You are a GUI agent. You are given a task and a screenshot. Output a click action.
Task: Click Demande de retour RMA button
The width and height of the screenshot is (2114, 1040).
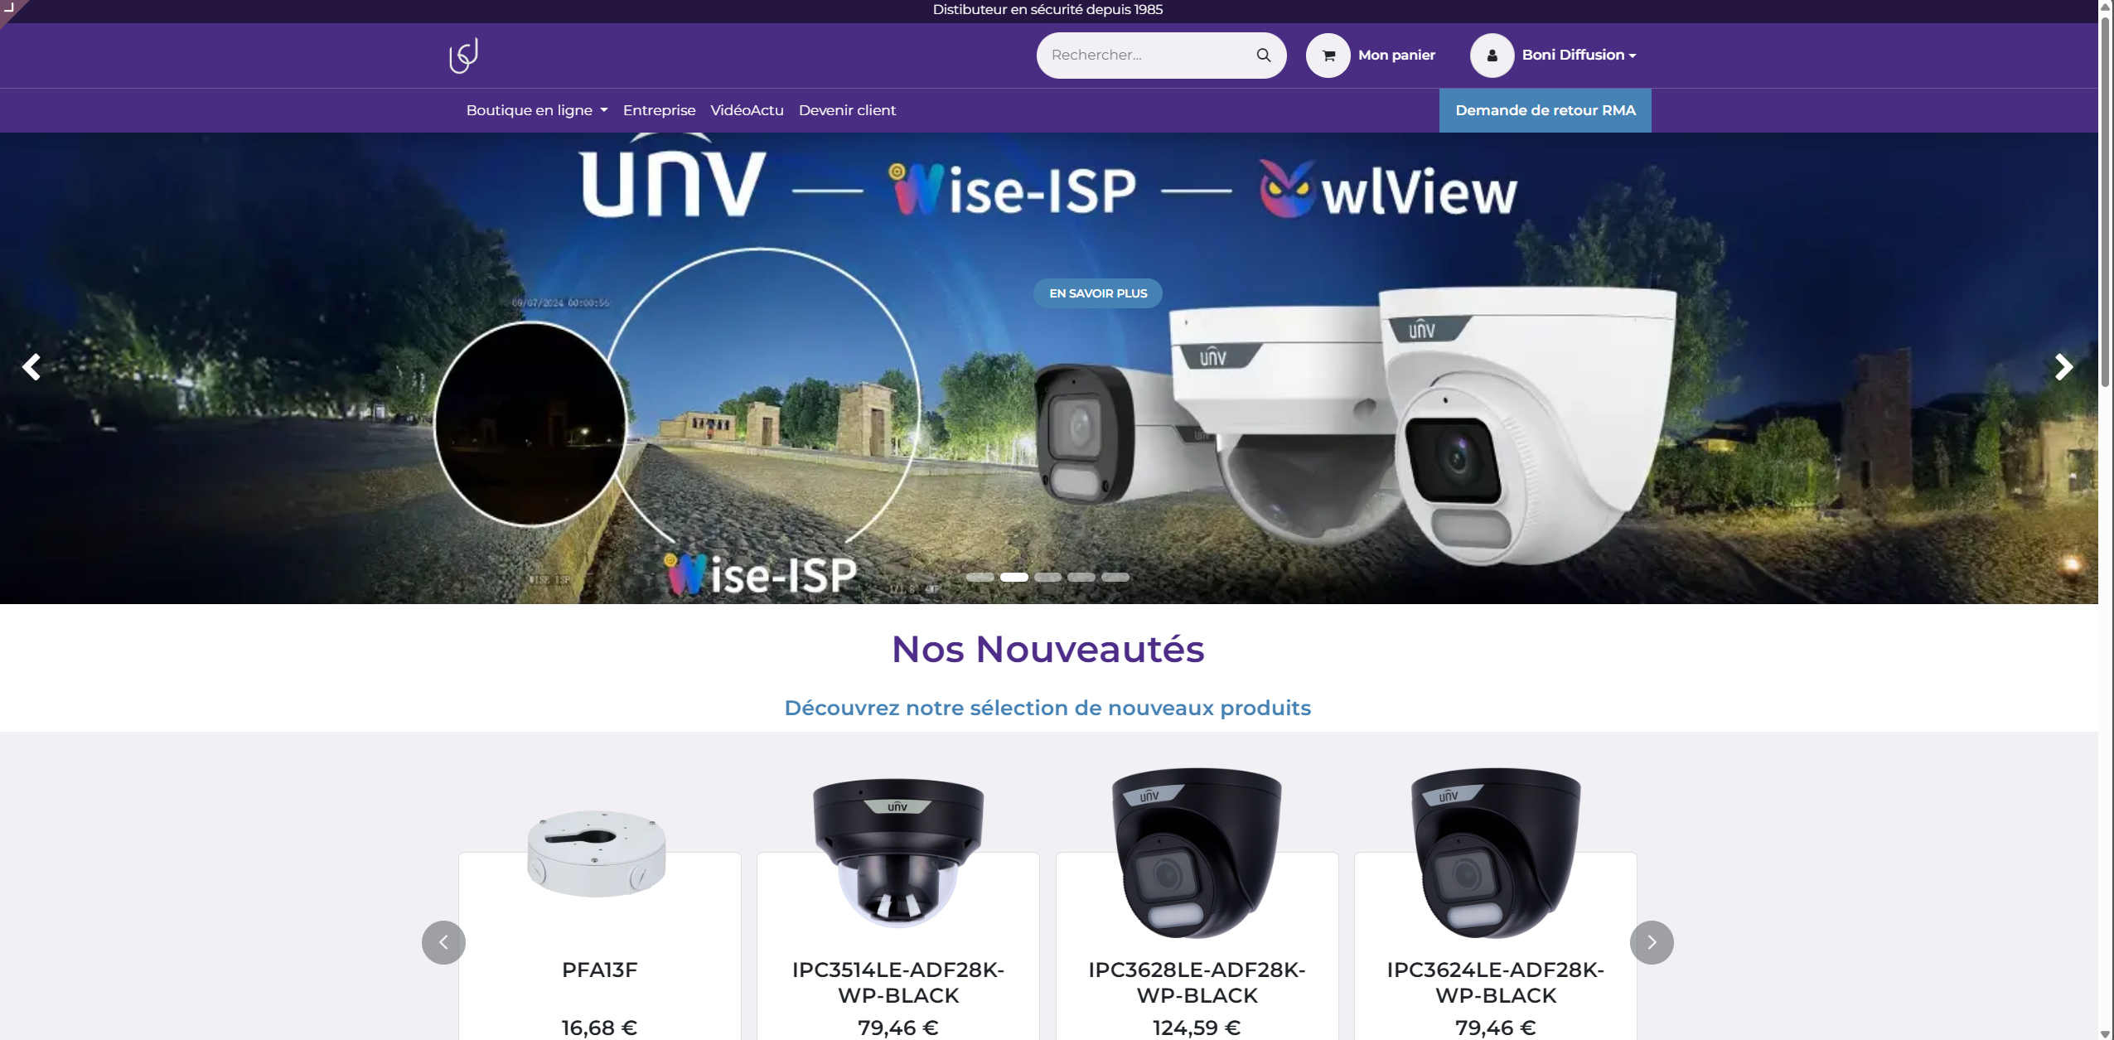click(1545, 110)
